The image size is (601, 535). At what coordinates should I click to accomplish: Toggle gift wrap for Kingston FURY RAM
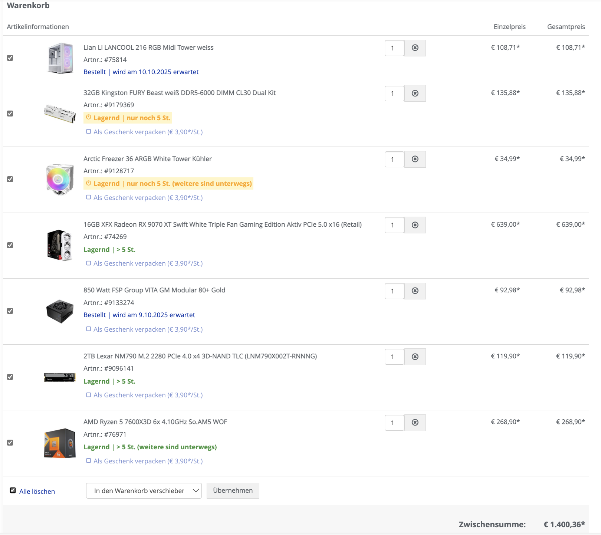pyautogui.click(x=89, y=132)
